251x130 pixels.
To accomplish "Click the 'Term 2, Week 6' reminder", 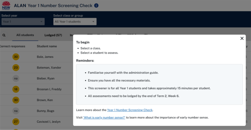I will 134,96.
